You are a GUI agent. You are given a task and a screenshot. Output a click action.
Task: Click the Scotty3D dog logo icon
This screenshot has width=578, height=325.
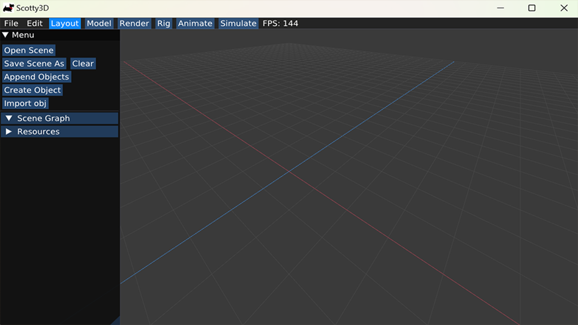point(9,8)
